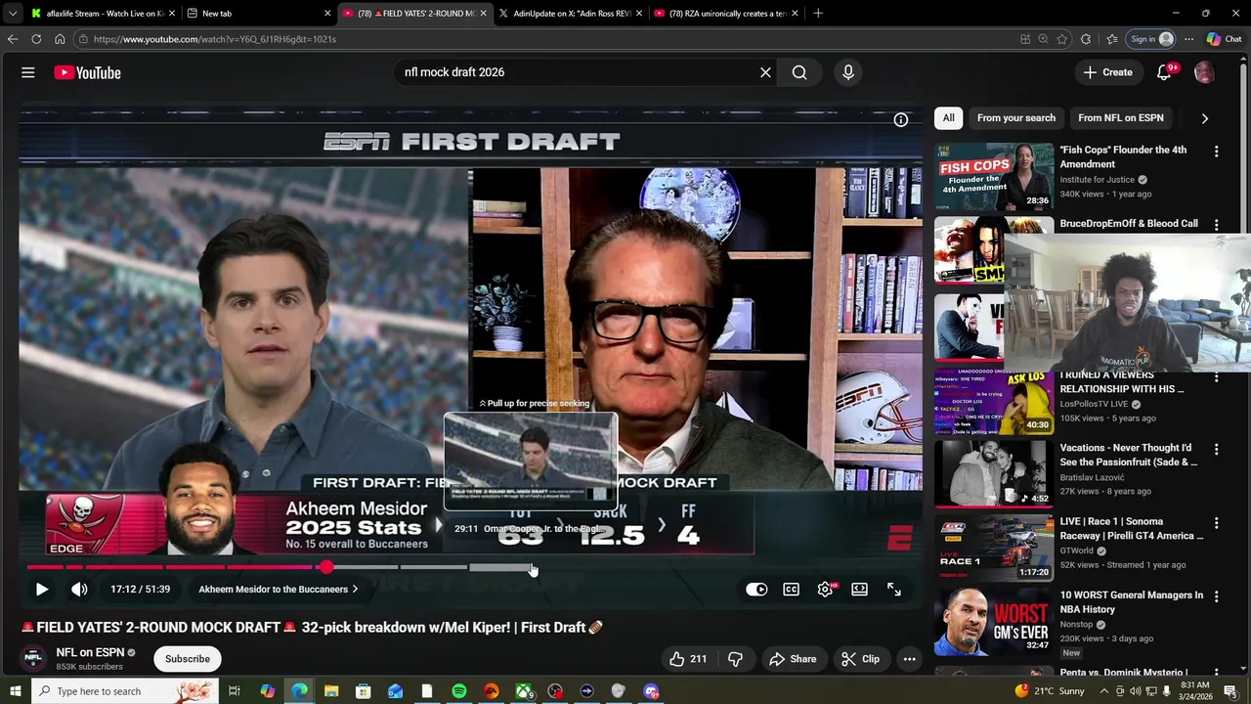The height and width of the screenshot is (704, 1251).
Task: Open options for 10 WORST General Managers video
Action: [x=1216, y=596]
